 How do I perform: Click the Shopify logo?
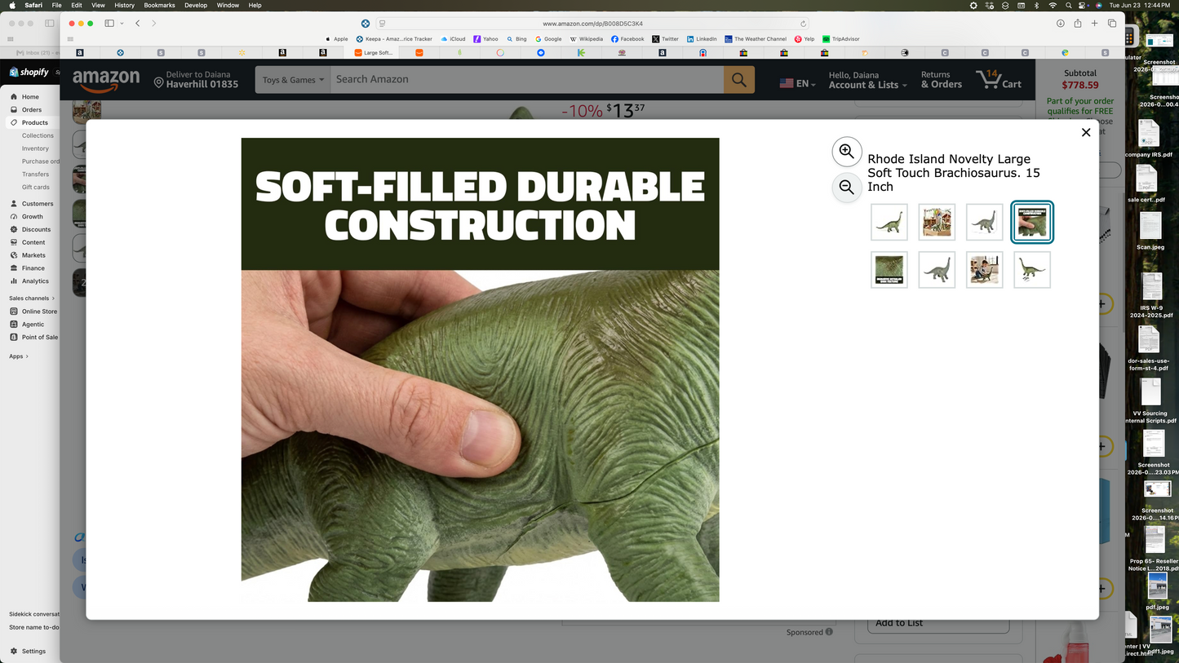click(29, 73)
